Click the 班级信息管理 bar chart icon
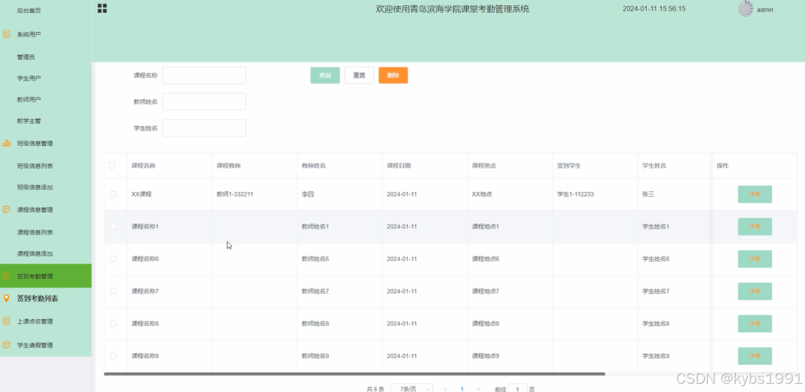Viewport: 805px width, 392px height. 6,144
